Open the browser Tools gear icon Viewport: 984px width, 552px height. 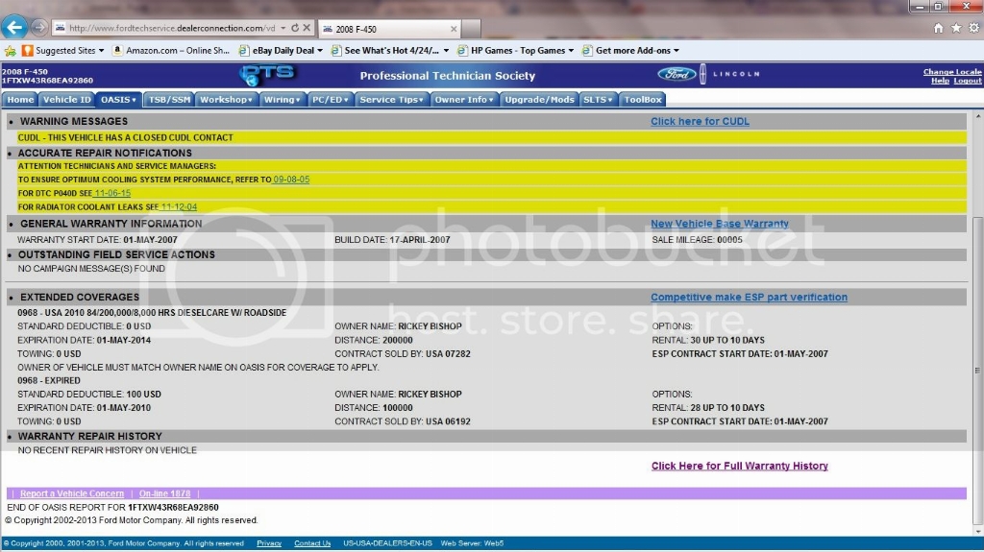point(974,28)
